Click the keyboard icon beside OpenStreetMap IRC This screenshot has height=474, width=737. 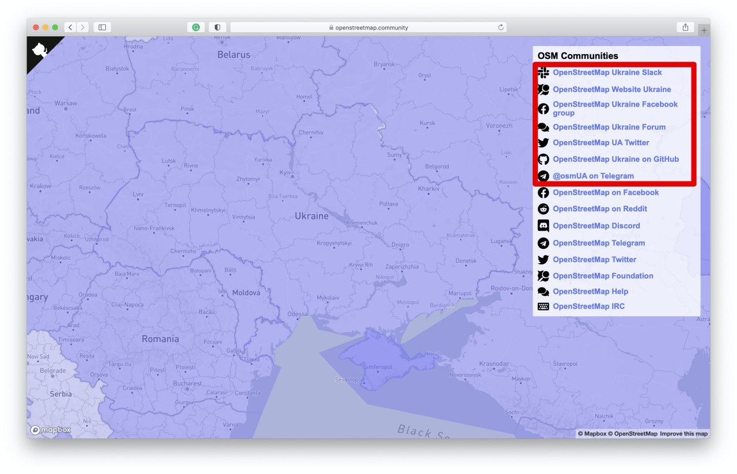[x=543, y=306]
